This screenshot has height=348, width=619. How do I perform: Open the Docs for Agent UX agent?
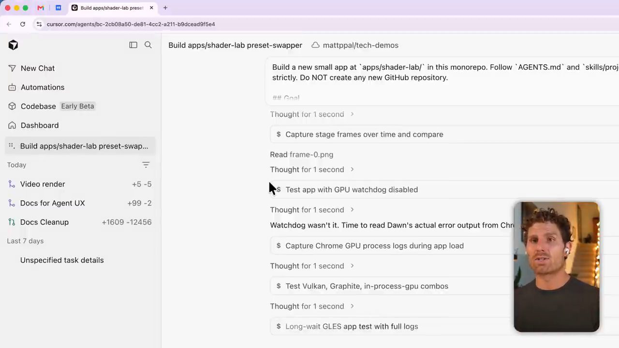(x=80, y=203)
